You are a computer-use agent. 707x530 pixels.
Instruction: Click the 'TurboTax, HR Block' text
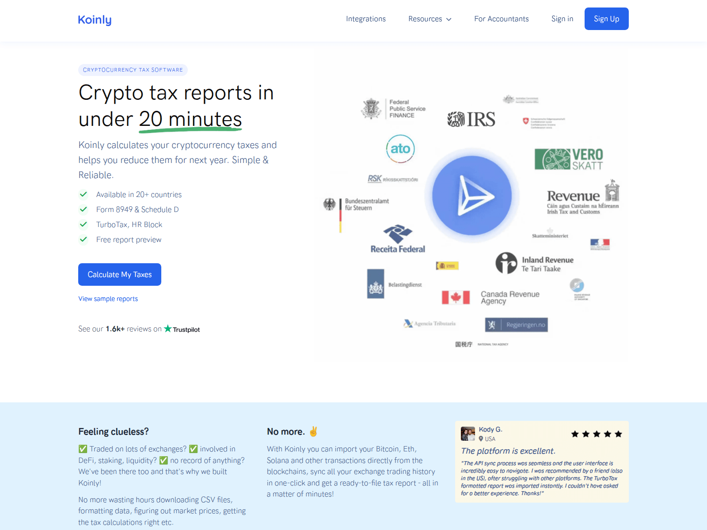(x=129, y=225)
